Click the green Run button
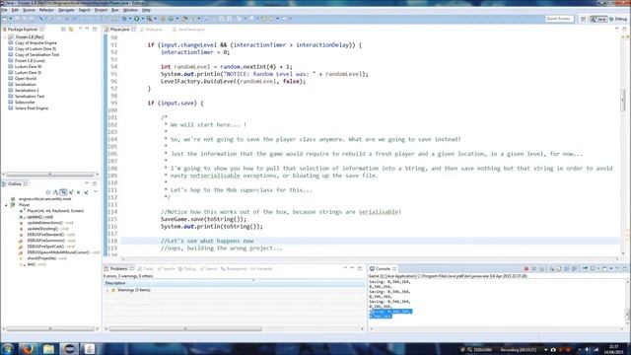The height and width of the screenshot is (355, 631). pos(137,19)
